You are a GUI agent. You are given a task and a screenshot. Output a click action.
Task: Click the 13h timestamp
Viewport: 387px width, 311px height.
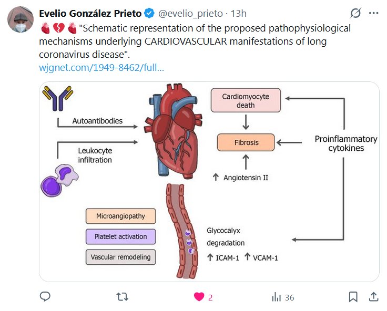click(239, 13)
